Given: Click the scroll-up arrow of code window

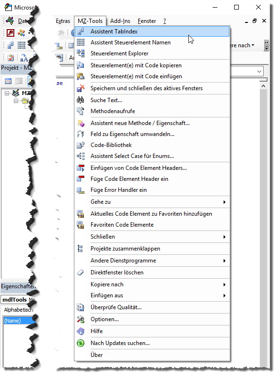Looking at the screenshot, I should click(264, 86).
